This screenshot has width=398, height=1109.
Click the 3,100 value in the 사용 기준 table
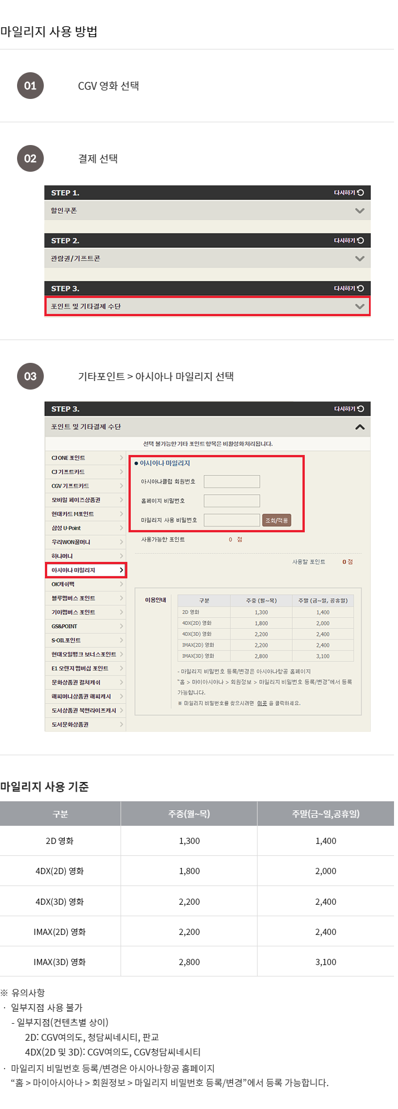[326, 962]
